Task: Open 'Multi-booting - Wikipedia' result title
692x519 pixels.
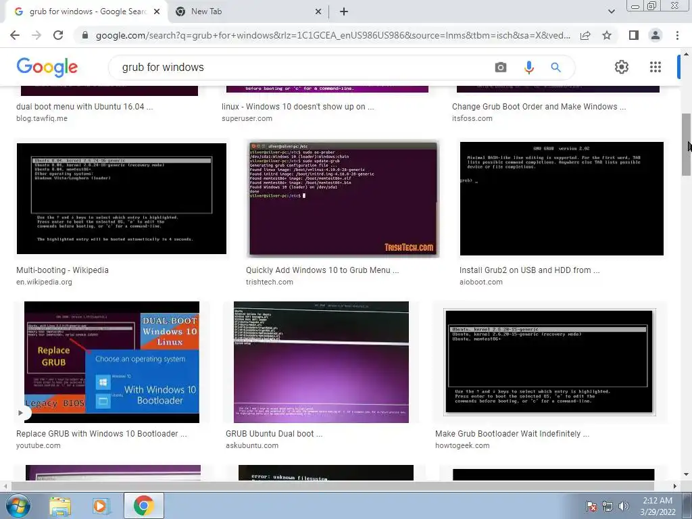Action: click(62, 270)
